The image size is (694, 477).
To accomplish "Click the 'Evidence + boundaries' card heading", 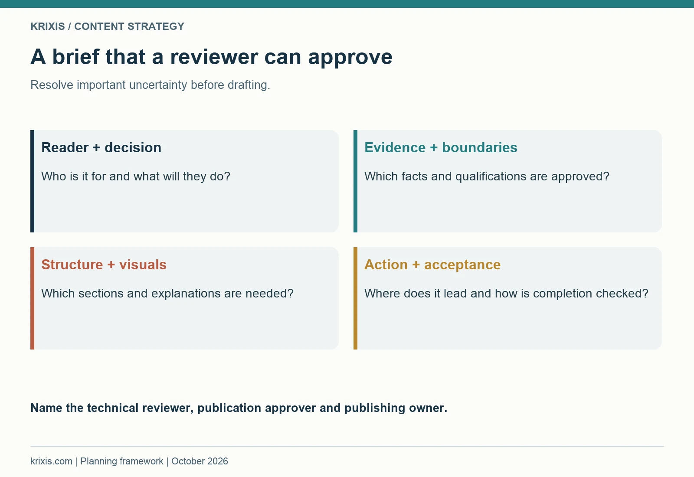I will pyautogui.click(x=441, y=147).
